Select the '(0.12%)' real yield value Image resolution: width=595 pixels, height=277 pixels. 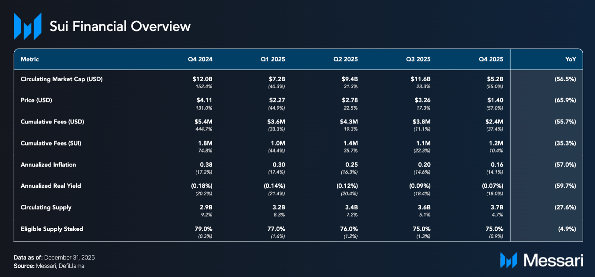[347, 186]
